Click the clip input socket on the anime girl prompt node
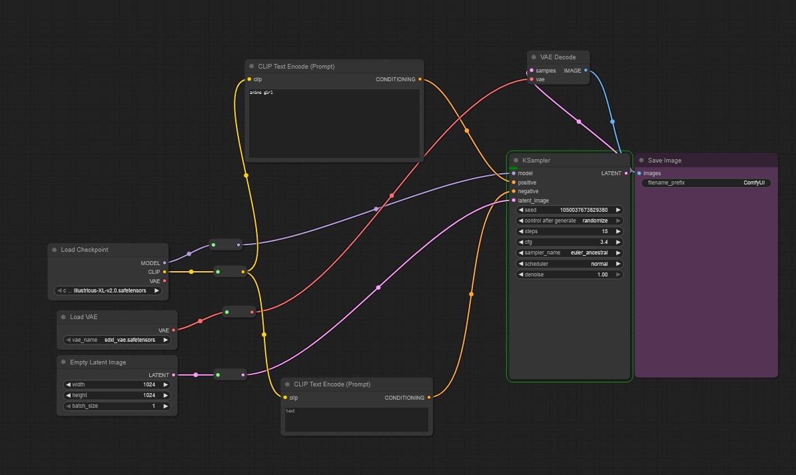The height and width of the screenshot is (475, 796). point(249,79)
